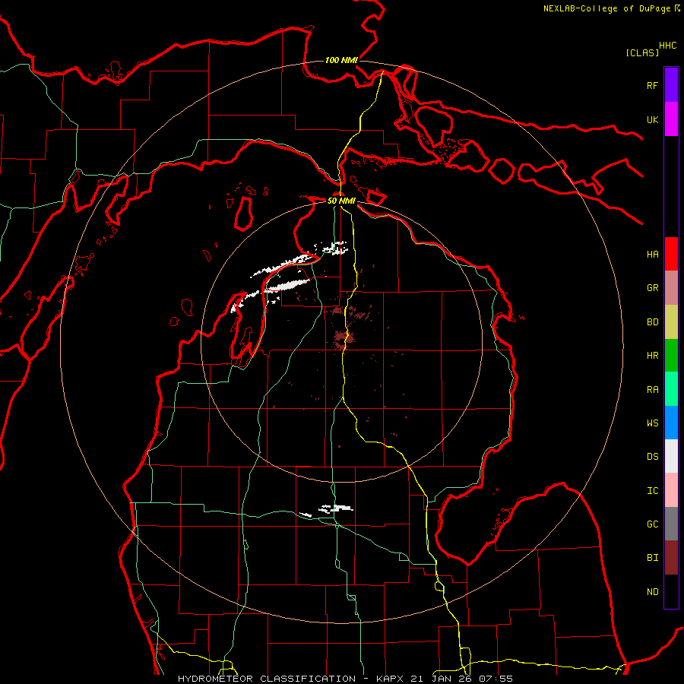Click the brown BI legend swatch
Screen dimensions: 684x684
click(x=671, y=558)
